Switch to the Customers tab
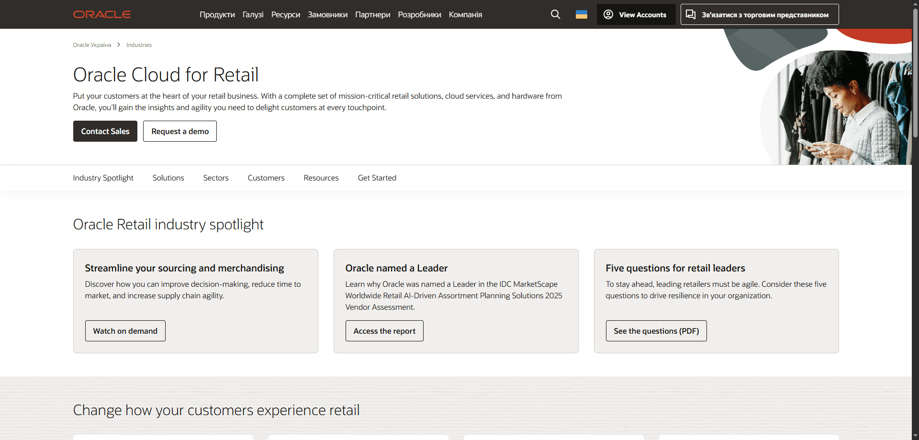 (266, 178)
